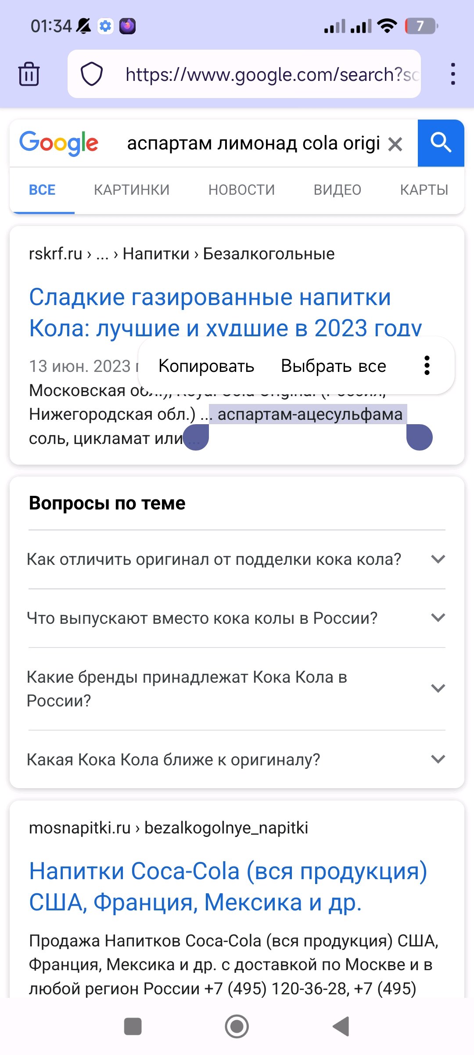Clear the search query with the X

395,144
